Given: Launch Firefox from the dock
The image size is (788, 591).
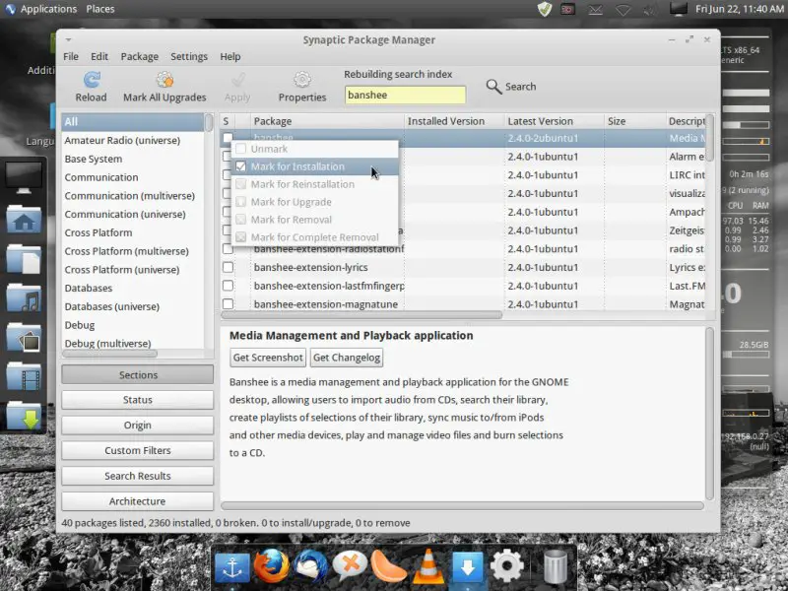Looking at the screenshot, I should click(x=272, y=566).
